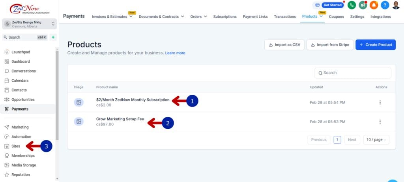Click the ZedNow logo
Image resolution: width=404 pixels, height=182 pixels.
29,9
